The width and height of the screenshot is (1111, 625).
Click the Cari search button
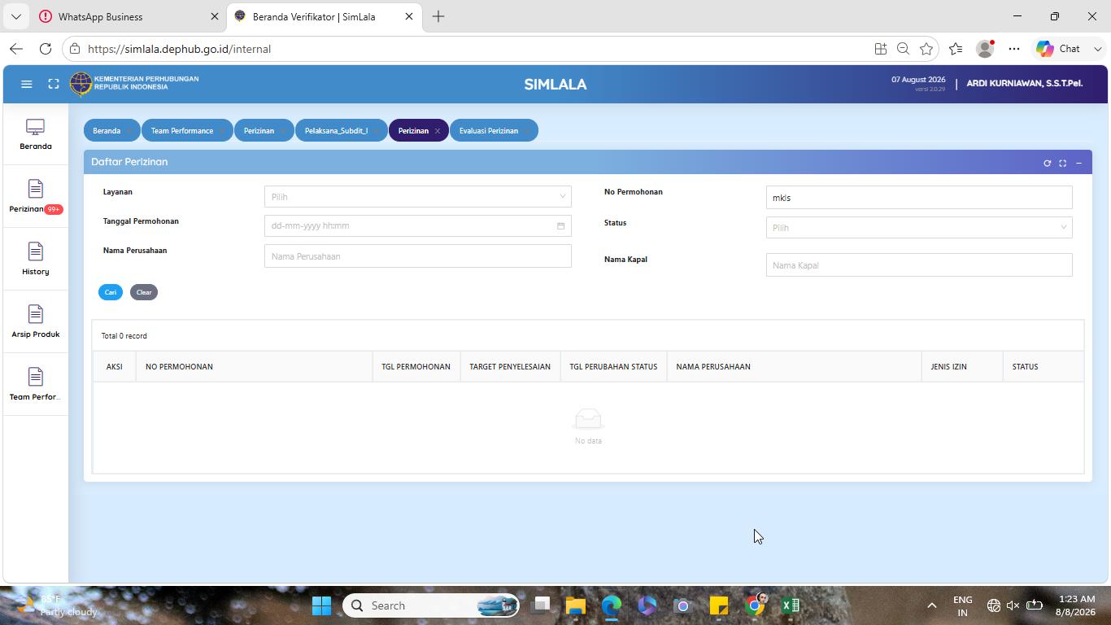111,292
